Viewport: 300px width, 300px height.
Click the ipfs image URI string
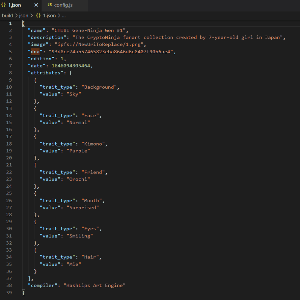click(x=99, y=44)
